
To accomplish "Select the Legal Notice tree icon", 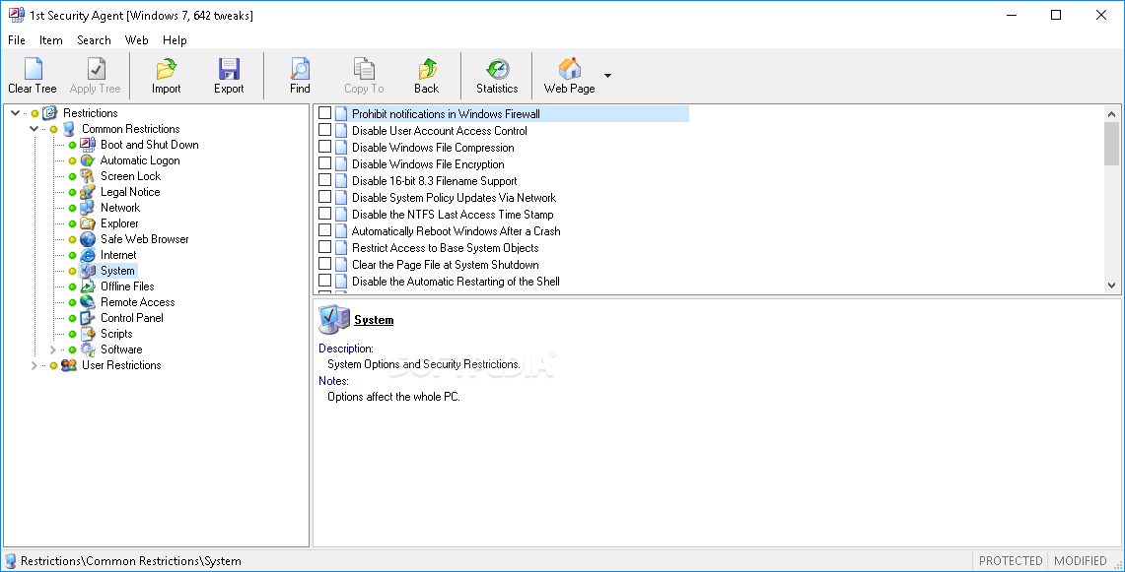I will click(88, 192).
